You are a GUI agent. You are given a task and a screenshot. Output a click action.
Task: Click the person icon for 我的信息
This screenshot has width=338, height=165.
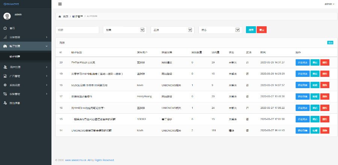(x=5, y=103)
